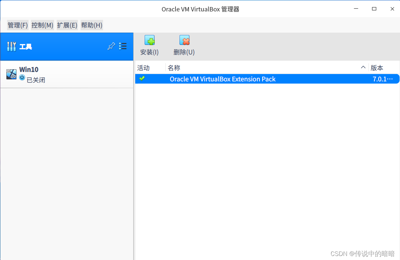
Task: Click the version 7.0.1… cell
Action: [383, 79]
